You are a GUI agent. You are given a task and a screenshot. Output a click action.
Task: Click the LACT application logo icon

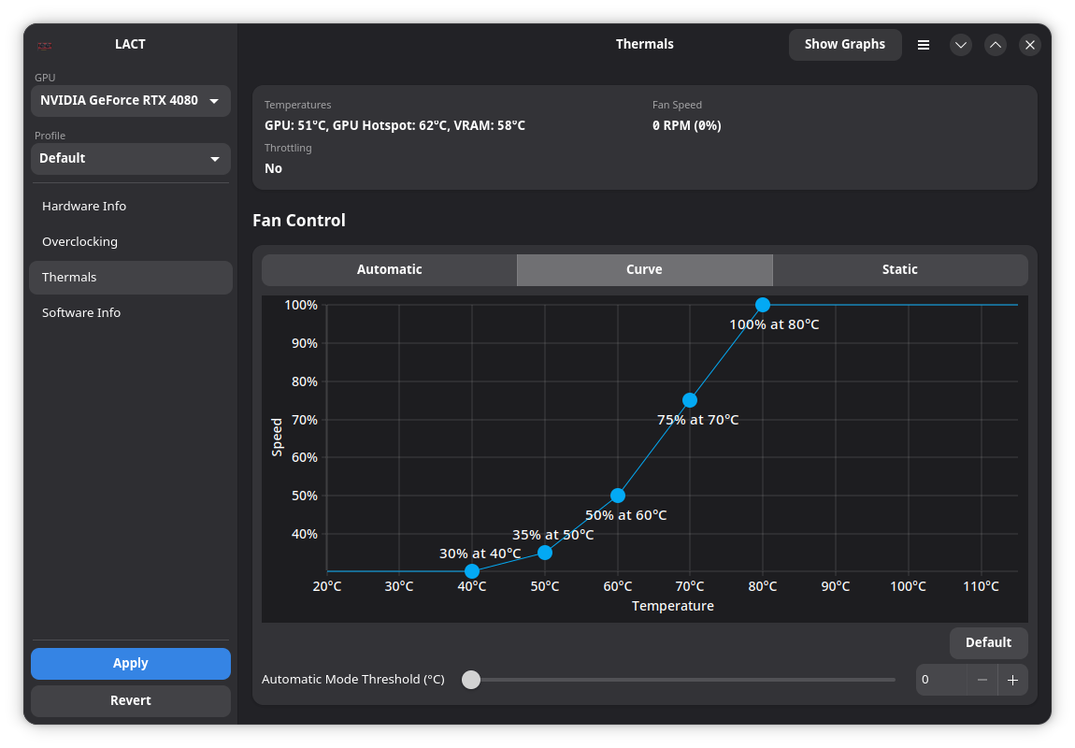coord(45,46)
